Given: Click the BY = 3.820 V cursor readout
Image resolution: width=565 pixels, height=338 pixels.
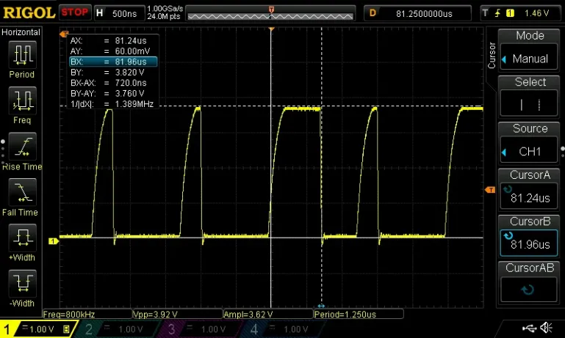Looking at the screenshot, I should (113, 73).
